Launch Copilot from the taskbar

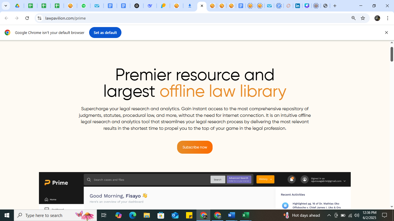click(118, 215)
